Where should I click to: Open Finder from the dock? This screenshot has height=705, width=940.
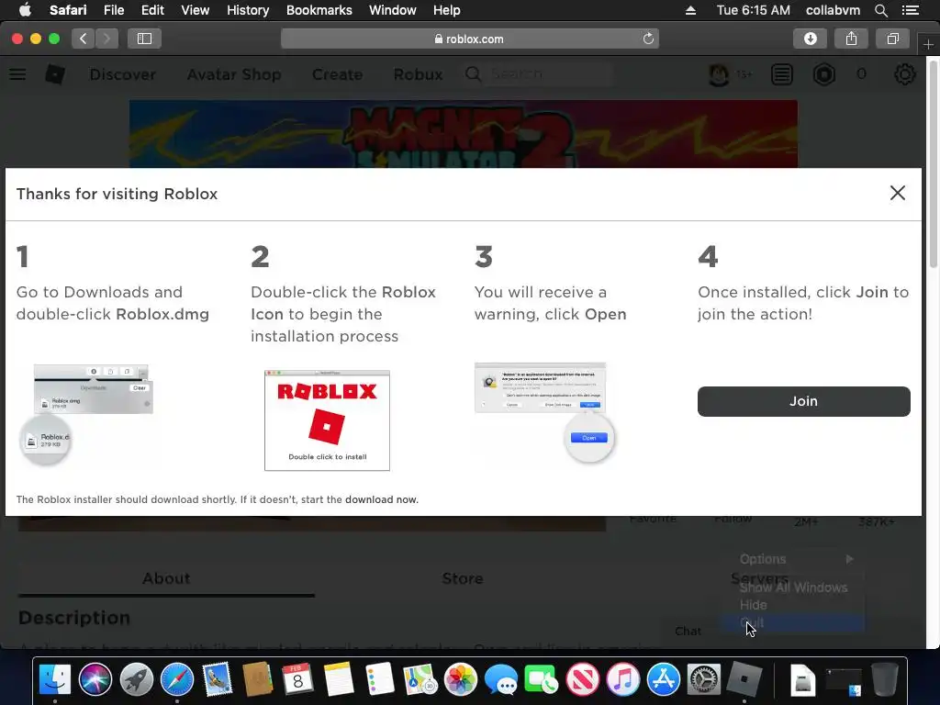55,680
